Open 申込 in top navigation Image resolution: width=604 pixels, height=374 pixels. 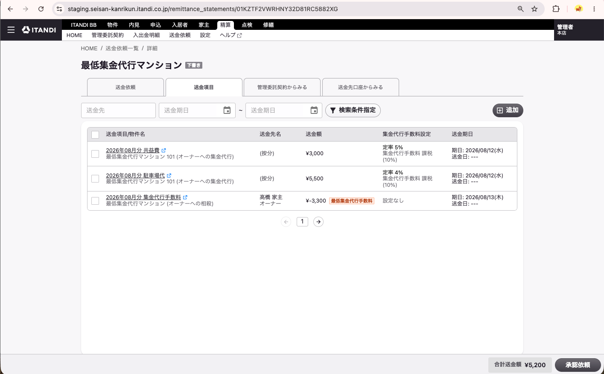[x=156, y=25]
